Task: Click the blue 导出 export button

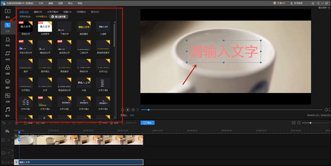Action: [x=147, y=122]
